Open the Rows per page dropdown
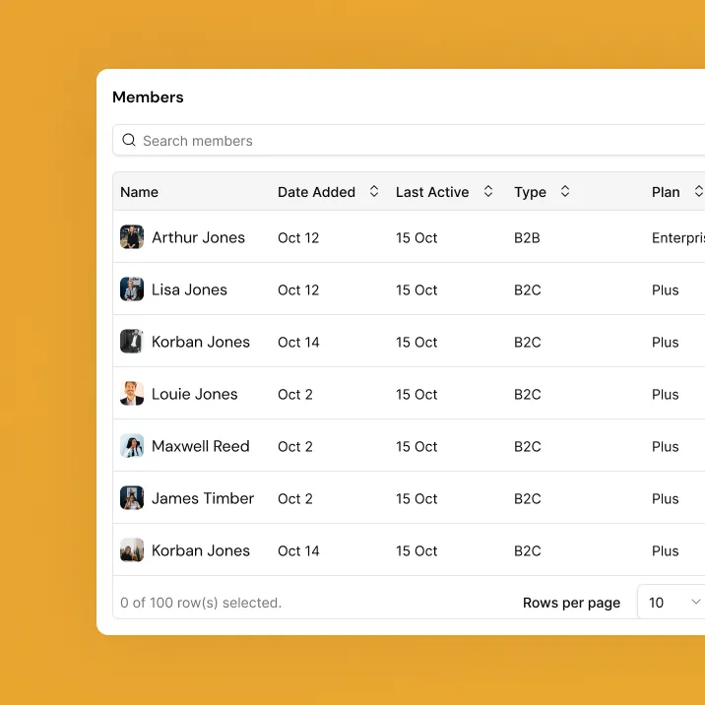 672,602
